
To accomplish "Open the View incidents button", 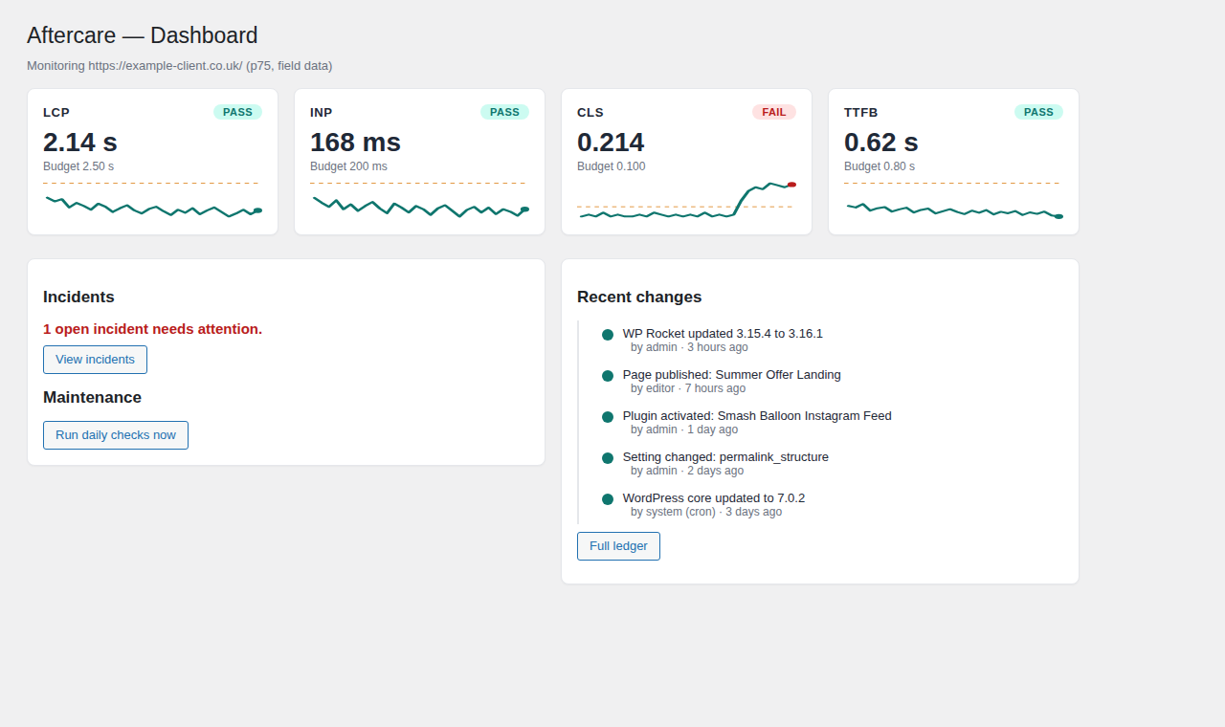I will pyautogui.click(x=95, y=360).
